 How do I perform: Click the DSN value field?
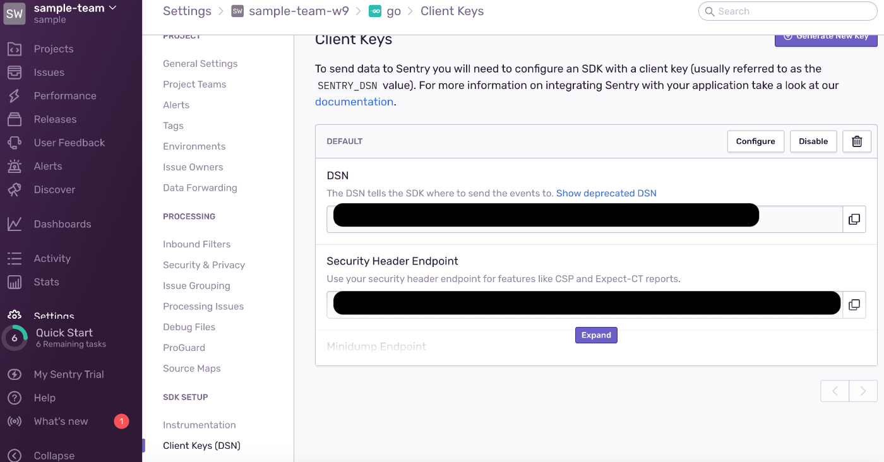[x=585, y=220]
